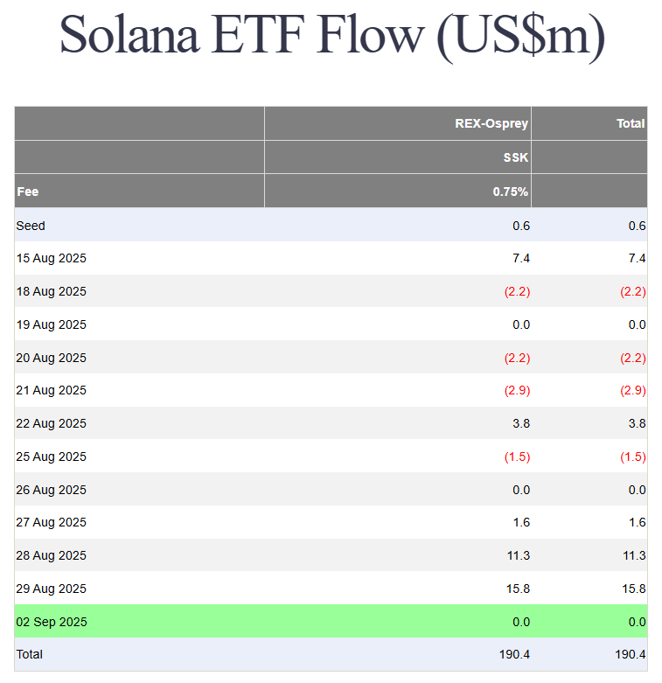Select the highlighted 02 Sep 2025 date

[52, 622]
